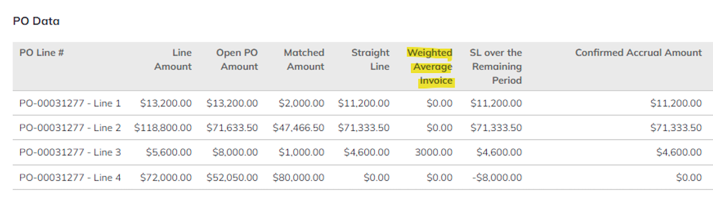Click the $118,800.00 line amount cell
This screenshot has width=713, height=222.
[x=163, y=128]
